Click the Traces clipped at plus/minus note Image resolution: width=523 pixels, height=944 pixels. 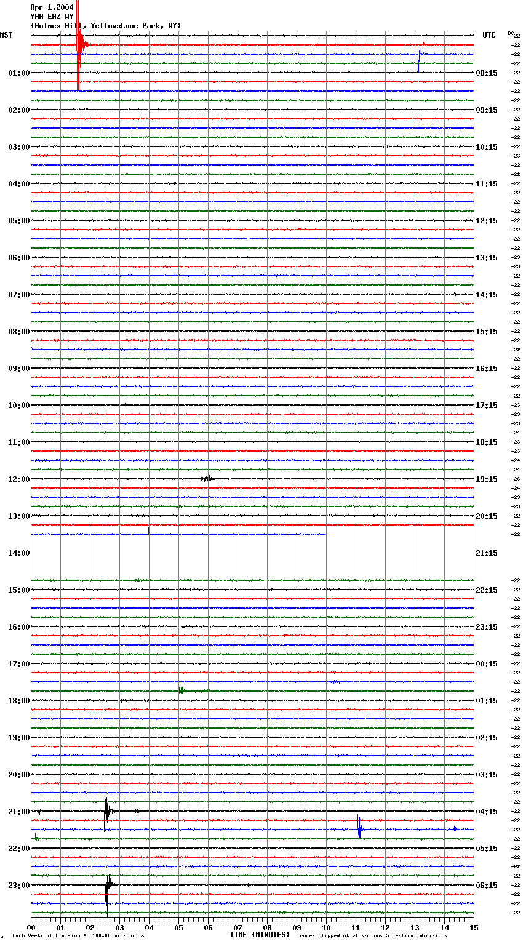[x=372, y=936]
